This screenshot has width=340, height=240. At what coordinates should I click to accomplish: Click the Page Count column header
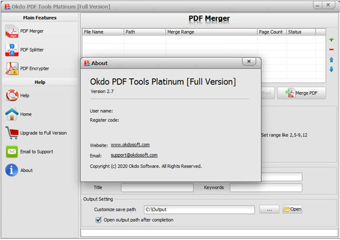point(271,32)
